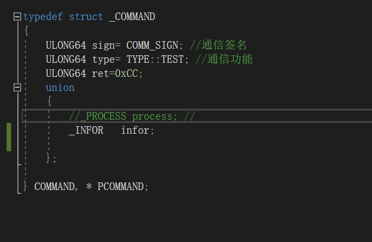Image resolution: width=372 pixels, height=242 pixels.
Task: Click the infor member name
Action: click(137, 130)
